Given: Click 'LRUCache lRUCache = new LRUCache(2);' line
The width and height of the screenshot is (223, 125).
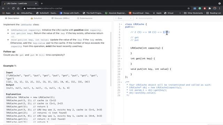Looking at the screenshot, I should 30,97.
